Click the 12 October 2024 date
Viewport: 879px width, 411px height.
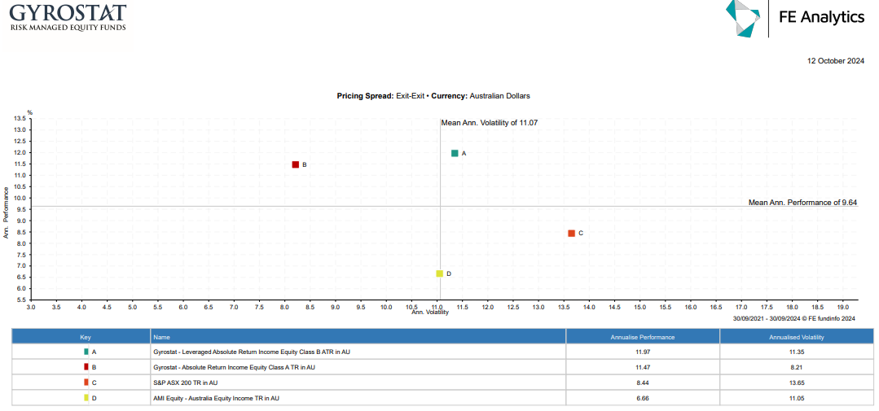click(836, 61)
